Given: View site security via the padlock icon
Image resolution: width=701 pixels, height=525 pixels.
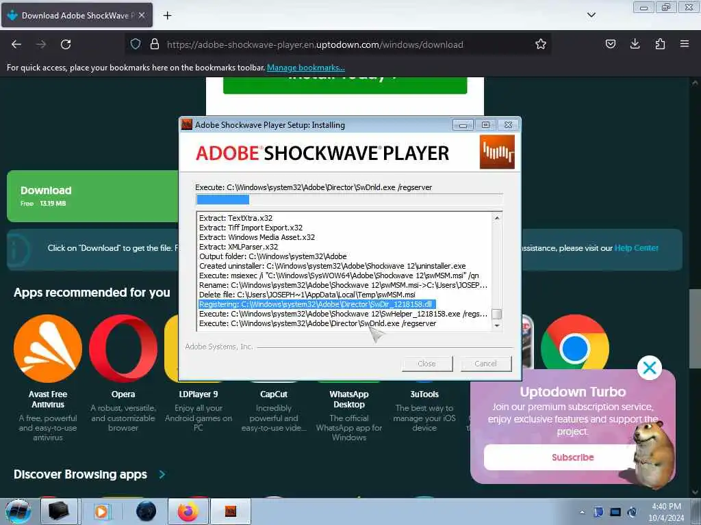Looking at the screenshot, I should (155, 44).
